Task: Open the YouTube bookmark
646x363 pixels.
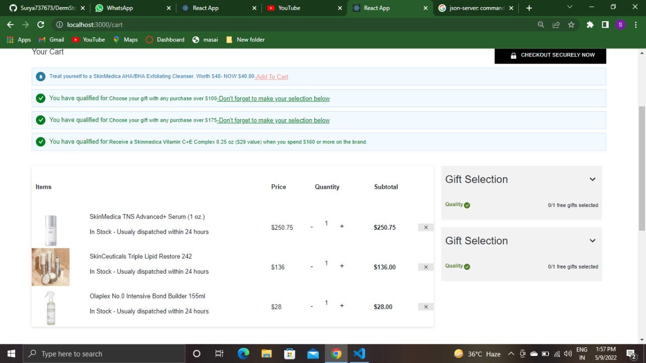Action: point(88,39)
